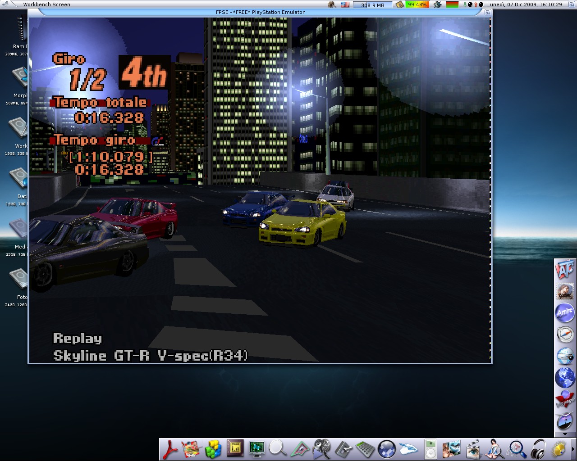Open the iPod-style music player icon
Screen dimensions: 577x461
coord(430,449)
